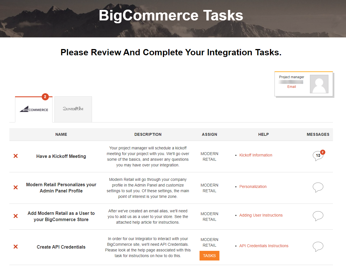Click the email alias user description text
The width and height of the screenshot is (346, 269).
pos(148,217)
